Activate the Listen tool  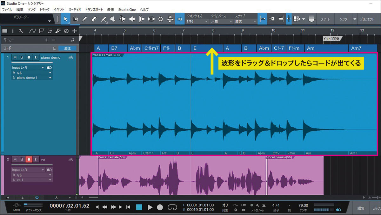click(x=132, y=19)
